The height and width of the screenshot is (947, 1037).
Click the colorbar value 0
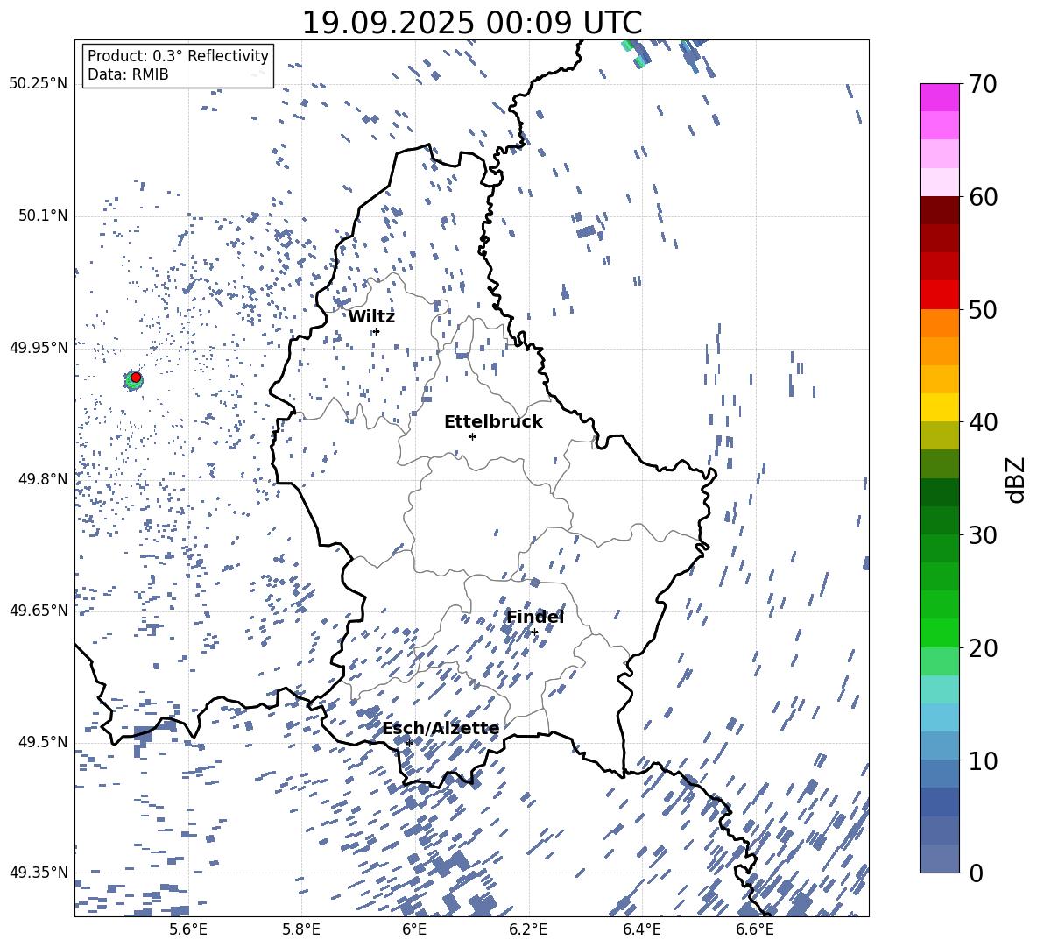(975, 873)
